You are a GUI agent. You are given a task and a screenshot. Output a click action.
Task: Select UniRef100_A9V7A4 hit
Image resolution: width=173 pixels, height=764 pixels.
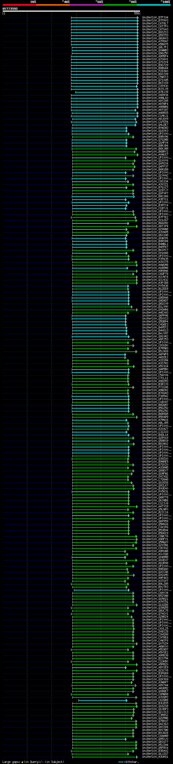coord(155,685)
